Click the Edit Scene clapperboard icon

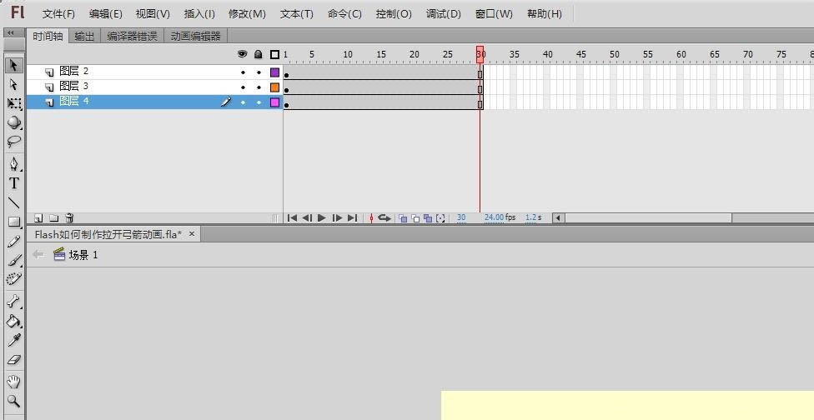coord(59,254)
